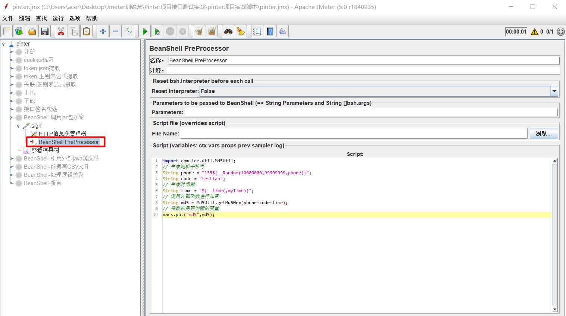Image resolution: width=566 pixels, height=316 pixels.
Task: Click the Parameters input field
Action: (371, 112)
